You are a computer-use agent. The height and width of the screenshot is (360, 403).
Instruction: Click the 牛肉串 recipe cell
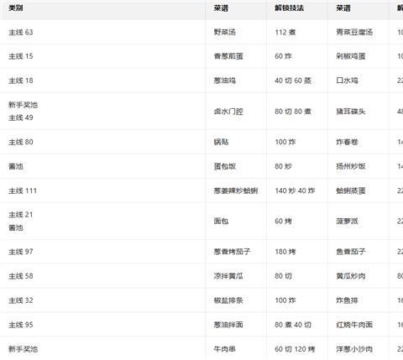(236, 349)
